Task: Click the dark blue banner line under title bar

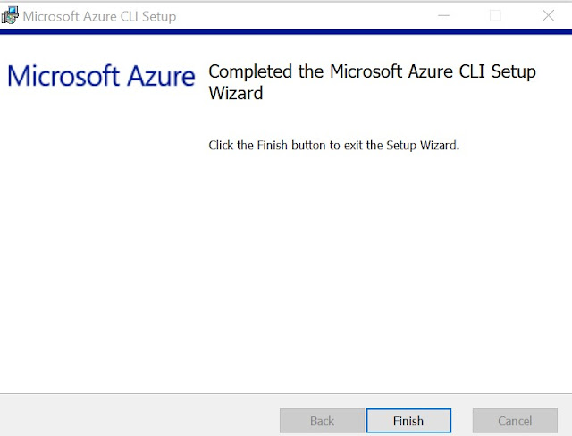Action: tap(286, 31)
